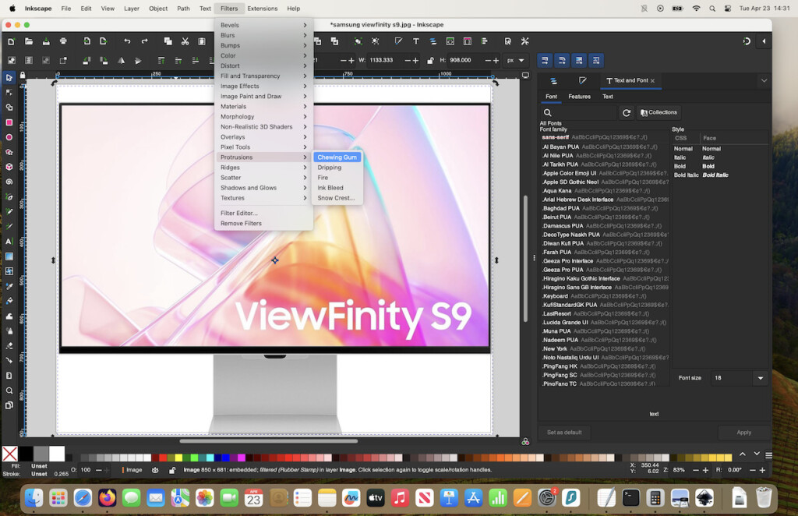Expand the dock panel chevron menu

(x=764, y=80)
